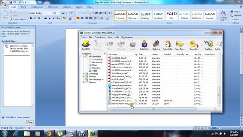Select recovered Document1 [Autosaved] file entry

point(17,48)
